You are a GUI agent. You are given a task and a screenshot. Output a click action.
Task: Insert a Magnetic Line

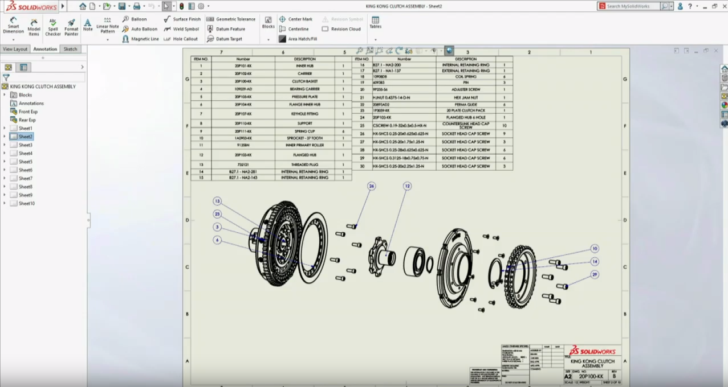140,39
